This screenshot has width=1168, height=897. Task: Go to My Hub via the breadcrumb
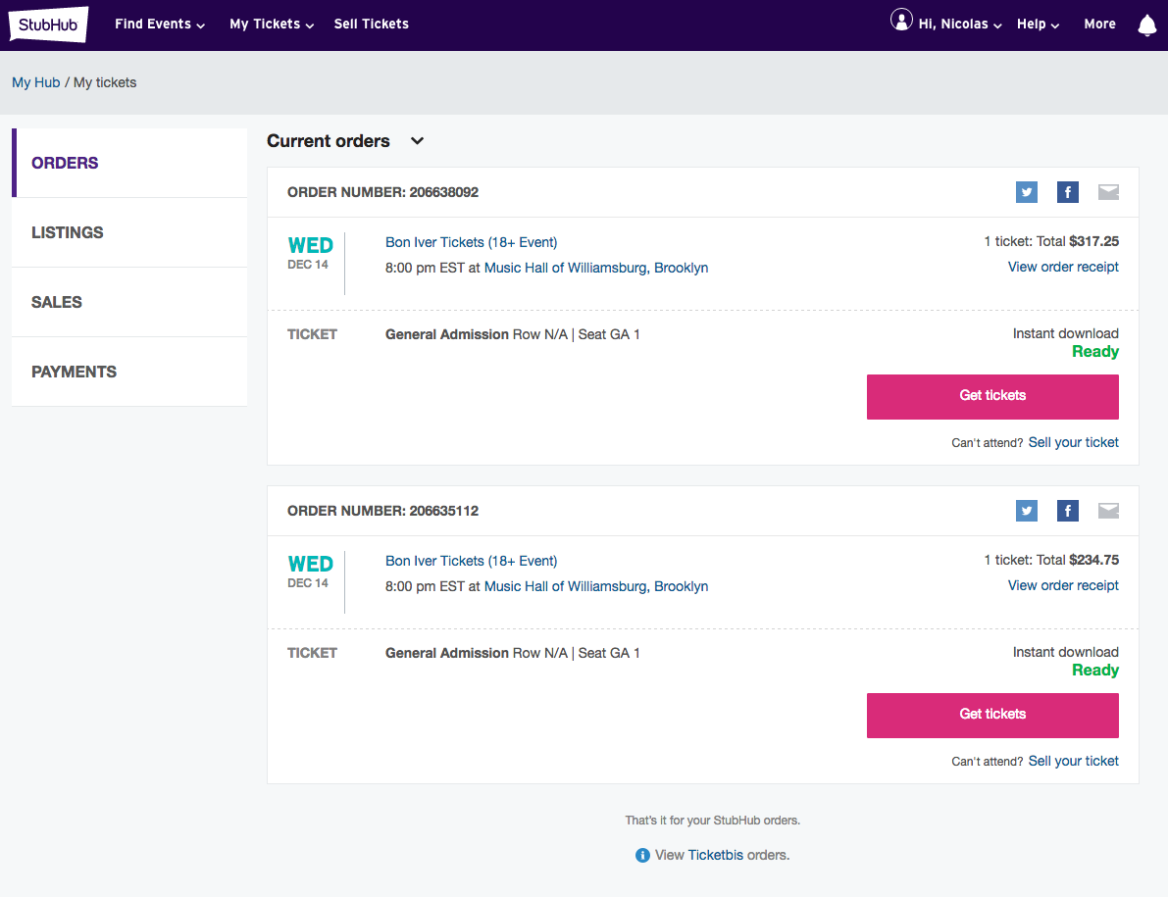pyautogui.click(x=35, y=82)
